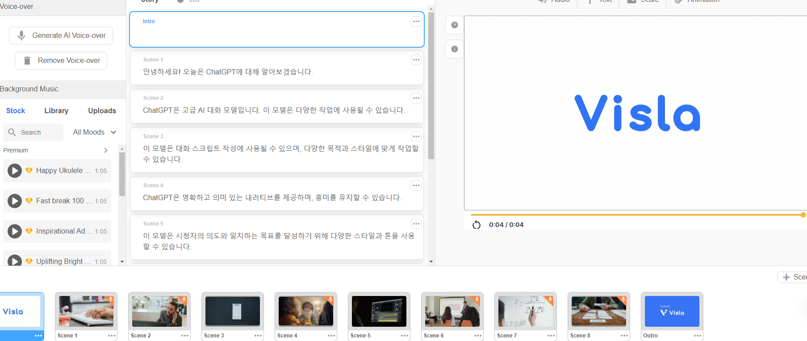
Task: Play Inspirational Ad track
Action: [x=15, y=231]
